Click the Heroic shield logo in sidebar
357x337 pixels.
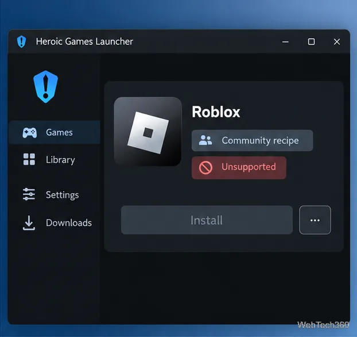click(x=45, y=87)
